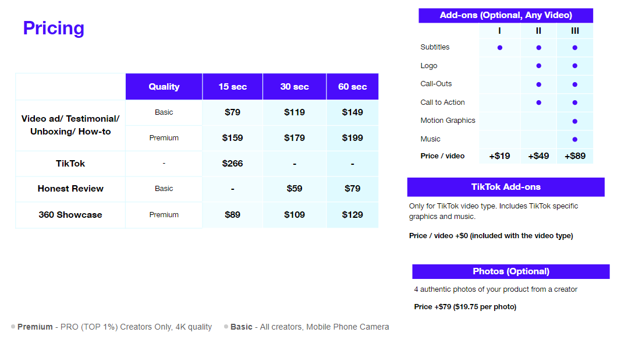Click the Call-Outs dot under column III
Image resolution: width=628 pixels, height=343 pixels.
coord(574,84)
